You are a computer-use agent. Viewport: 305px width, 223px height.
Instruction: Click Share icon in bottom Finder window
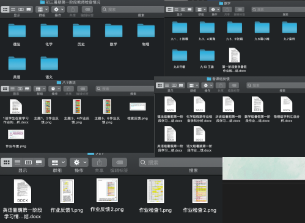point(99,163)
